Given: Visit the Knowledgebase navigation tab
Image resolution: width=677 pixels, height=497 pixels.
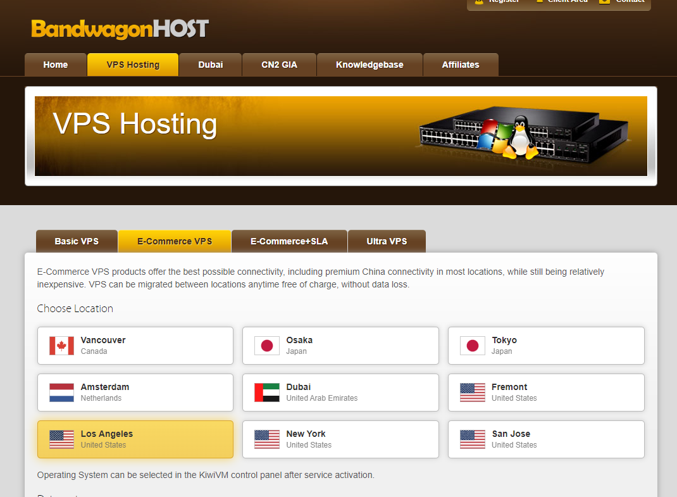Looking at the screenshot, I should pyautogui.click(x=370, y=65).
